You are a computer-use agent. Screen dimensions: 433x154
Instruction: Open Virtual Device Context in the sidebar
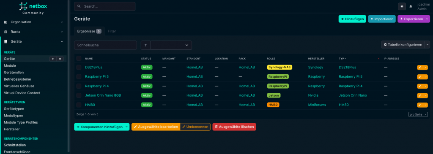pos(22,93)
